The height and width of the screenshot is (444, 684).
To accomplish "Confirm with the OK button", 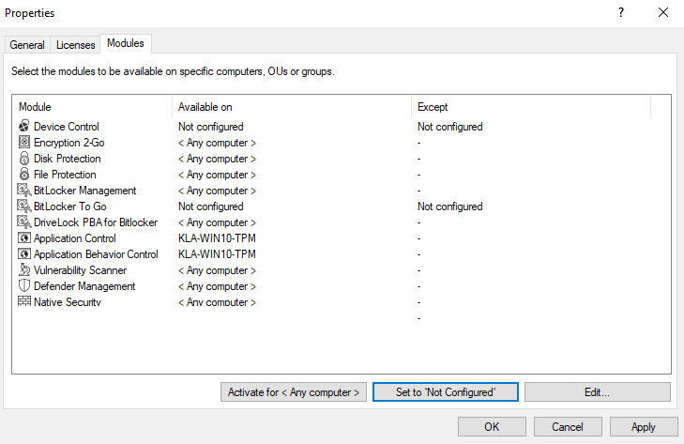I will [492, 427].
